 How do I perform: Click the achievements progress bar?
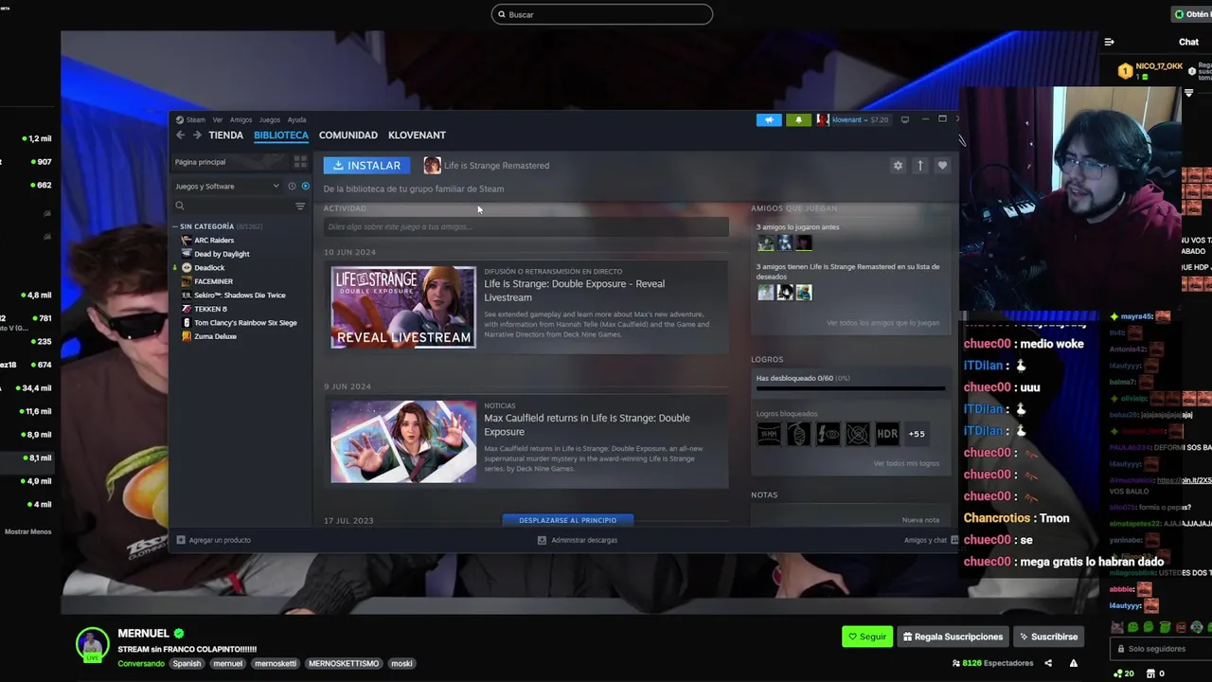850,388
